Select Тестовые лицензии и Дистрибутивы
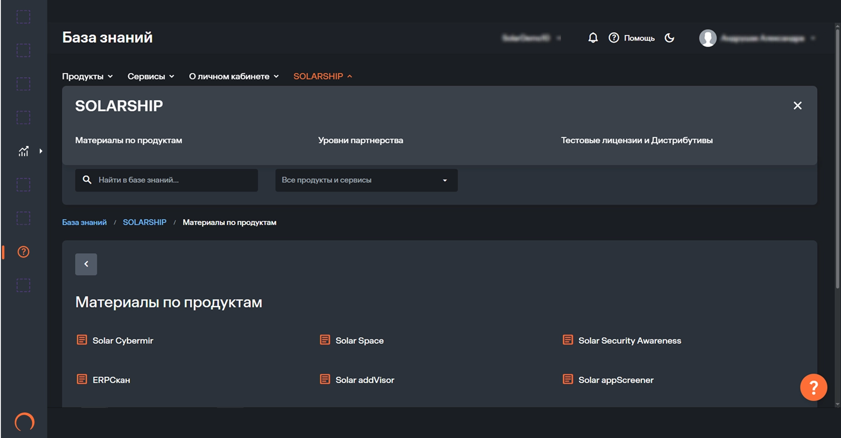841x438 pixels. (x=637, y=140)
